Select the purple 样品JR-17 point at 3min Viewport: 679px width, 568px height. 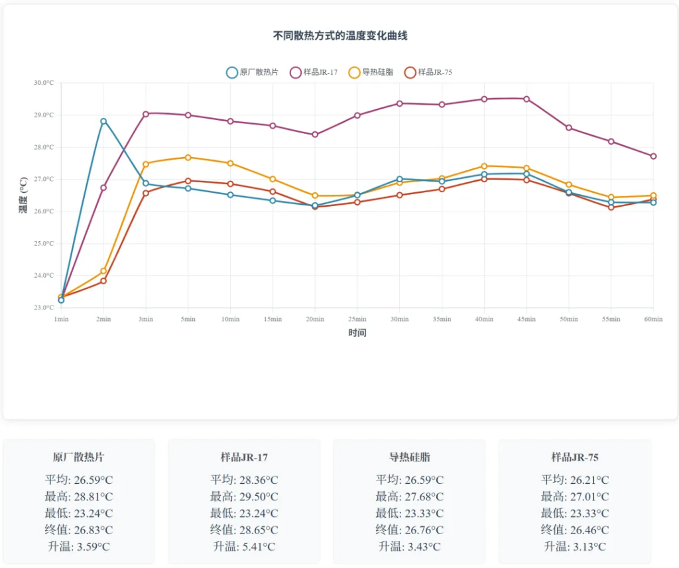point(146,114)
